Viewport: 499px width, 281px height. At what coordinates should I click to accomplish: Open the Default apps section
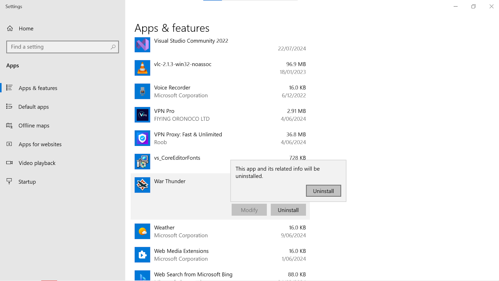34,107
